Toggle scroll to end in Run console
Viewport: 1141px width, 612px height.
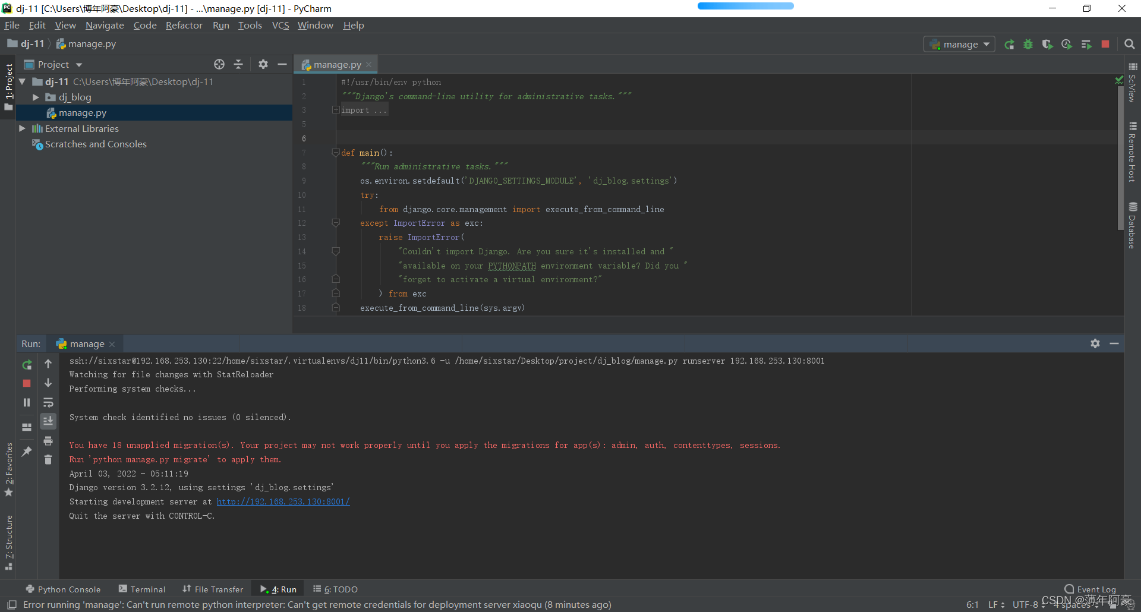48,421
